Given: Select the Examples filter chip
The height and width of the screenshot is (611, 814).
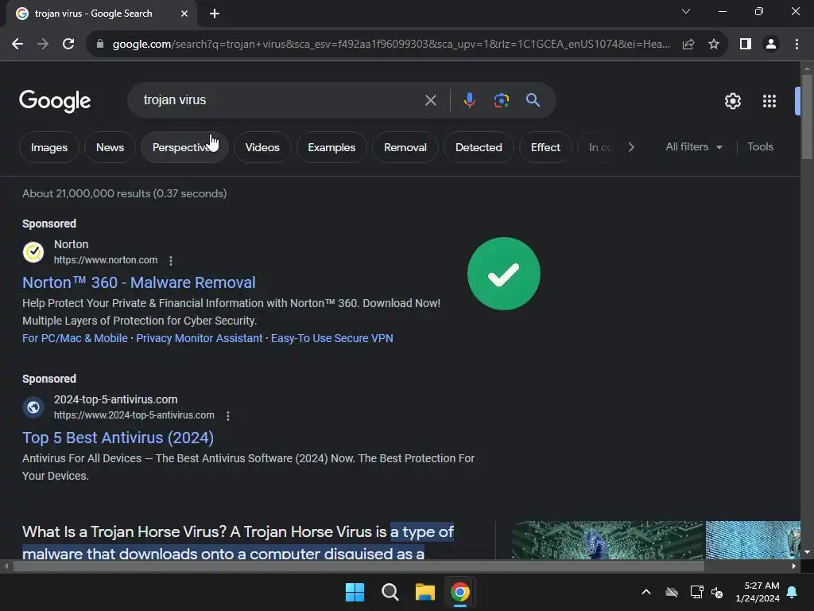Looking at the screenshot, I should tap(331, 147).
